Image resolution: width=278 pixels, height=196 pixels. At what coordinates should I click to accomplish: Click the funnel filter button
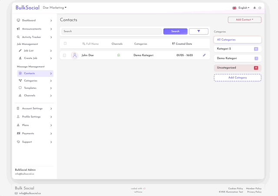tap(199, 31)
